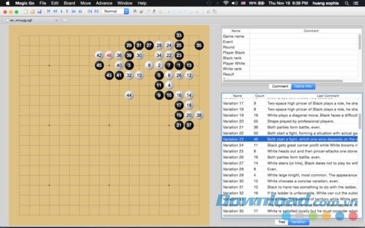365x228 pixels.
Task: Select the Variation 20 row
Action: click(290, 121)
